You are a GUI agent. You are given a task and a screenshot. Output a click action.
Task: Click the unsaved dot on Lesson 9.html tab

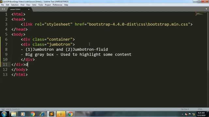tap(29, 9)
